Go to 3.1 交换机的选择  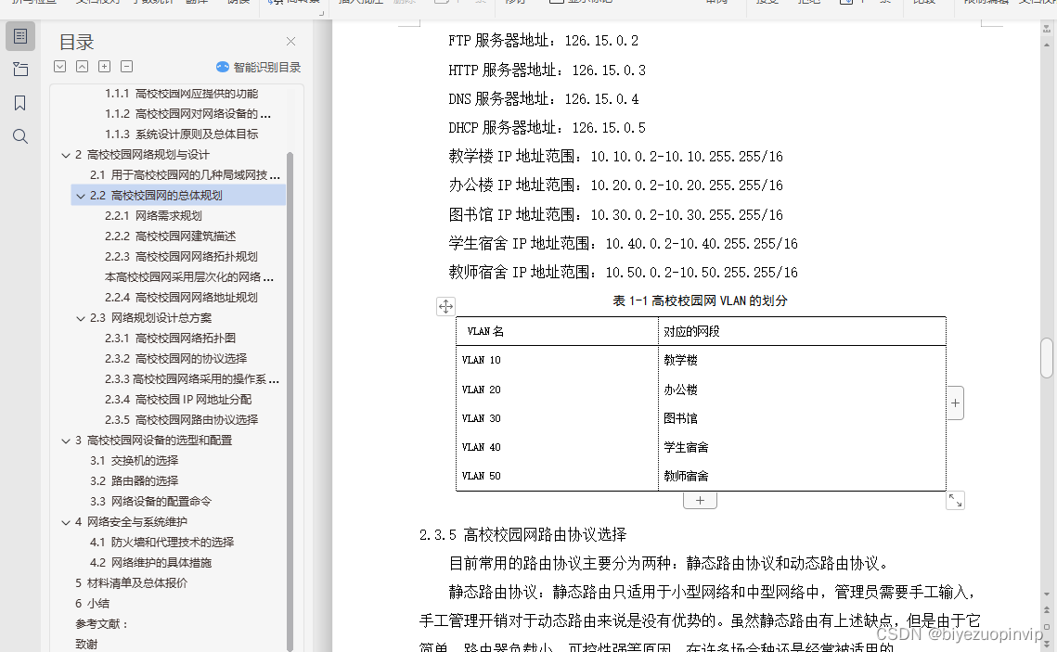(x=135, y=461)
